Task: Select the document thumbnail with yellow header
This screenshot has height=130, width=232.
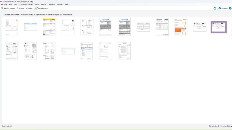Action: 49,27
